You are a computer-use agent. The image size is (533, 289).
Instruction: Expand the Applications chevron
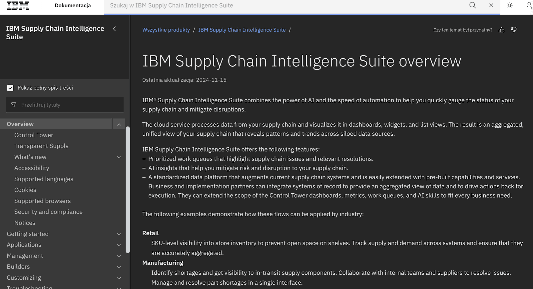pos(119,245)
